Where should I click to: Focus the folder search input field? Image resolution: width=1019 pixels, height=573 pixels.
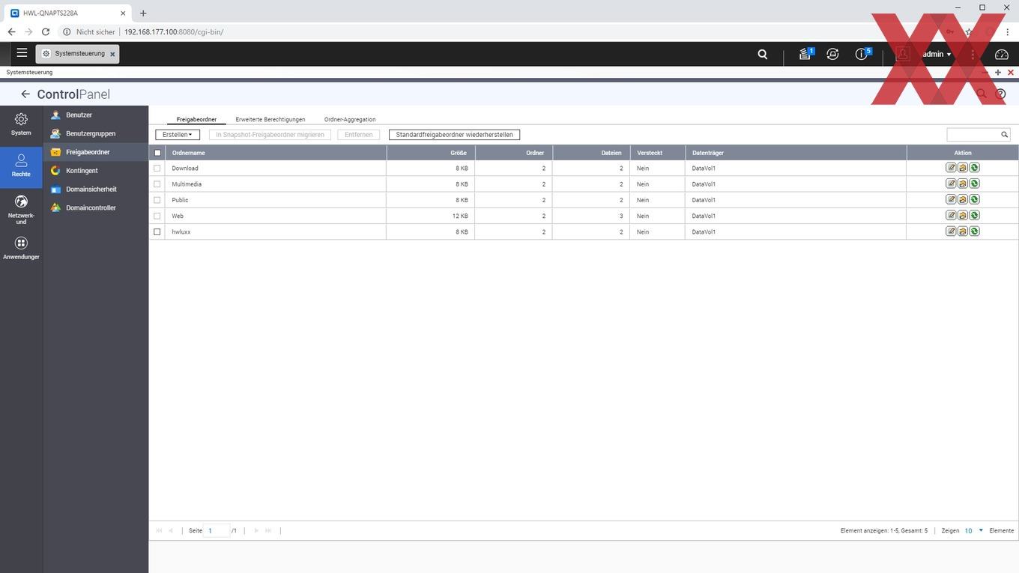click(x=973, y=135)
